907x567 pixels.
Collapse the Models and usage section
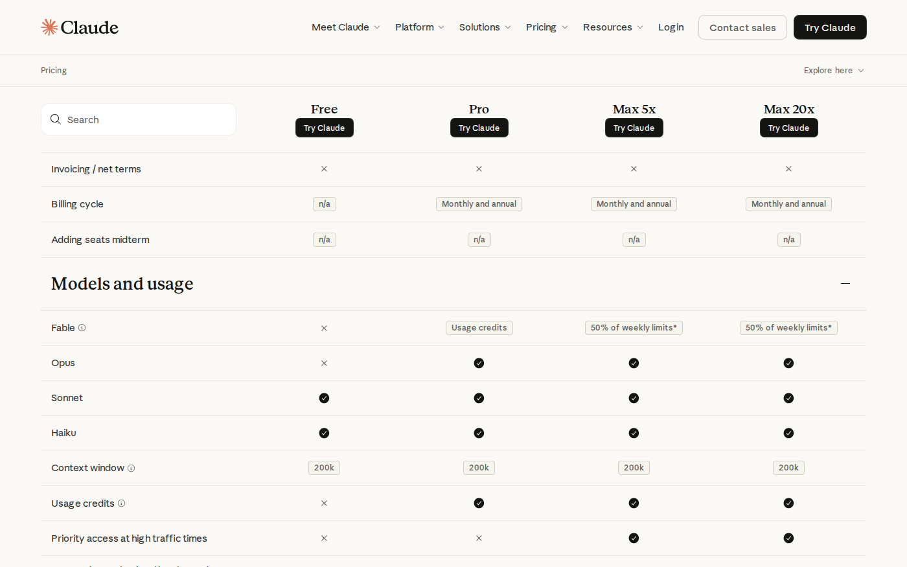tap(845, 283)
